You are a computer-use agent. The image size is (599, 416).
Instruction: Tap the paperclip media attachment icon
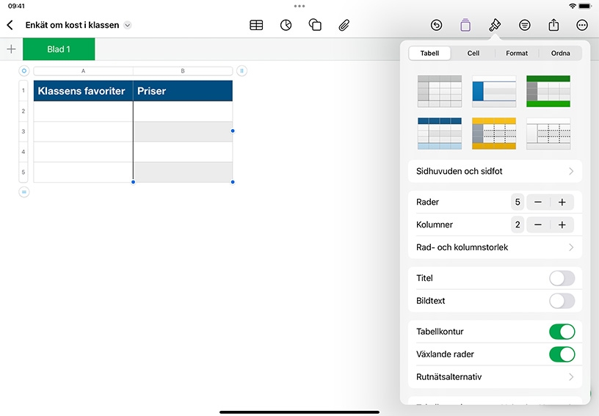(x=344, y=25)
